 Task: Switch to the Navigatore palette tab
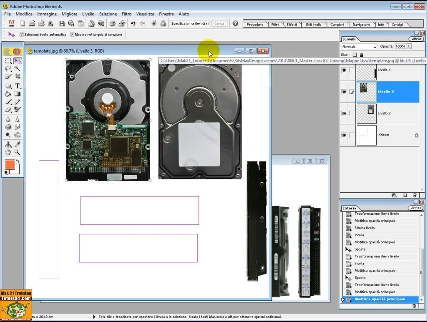pyautogui.click(x=361, y=25)
